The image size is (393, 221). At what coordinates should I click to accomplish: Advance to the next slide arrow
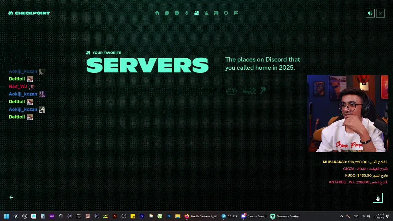point(377,197)
